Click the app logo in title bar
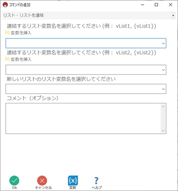The image size is (178, 191). tap(5, 5)
